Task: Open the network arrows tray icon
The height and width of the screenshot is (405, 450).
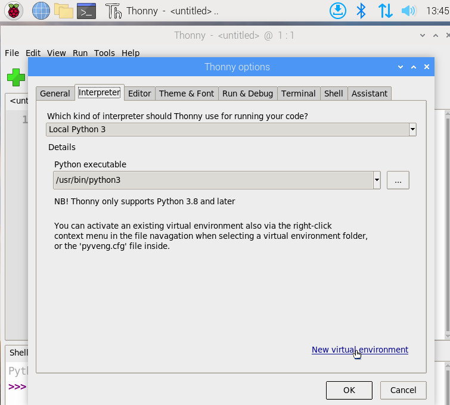Action: [385, 11]
